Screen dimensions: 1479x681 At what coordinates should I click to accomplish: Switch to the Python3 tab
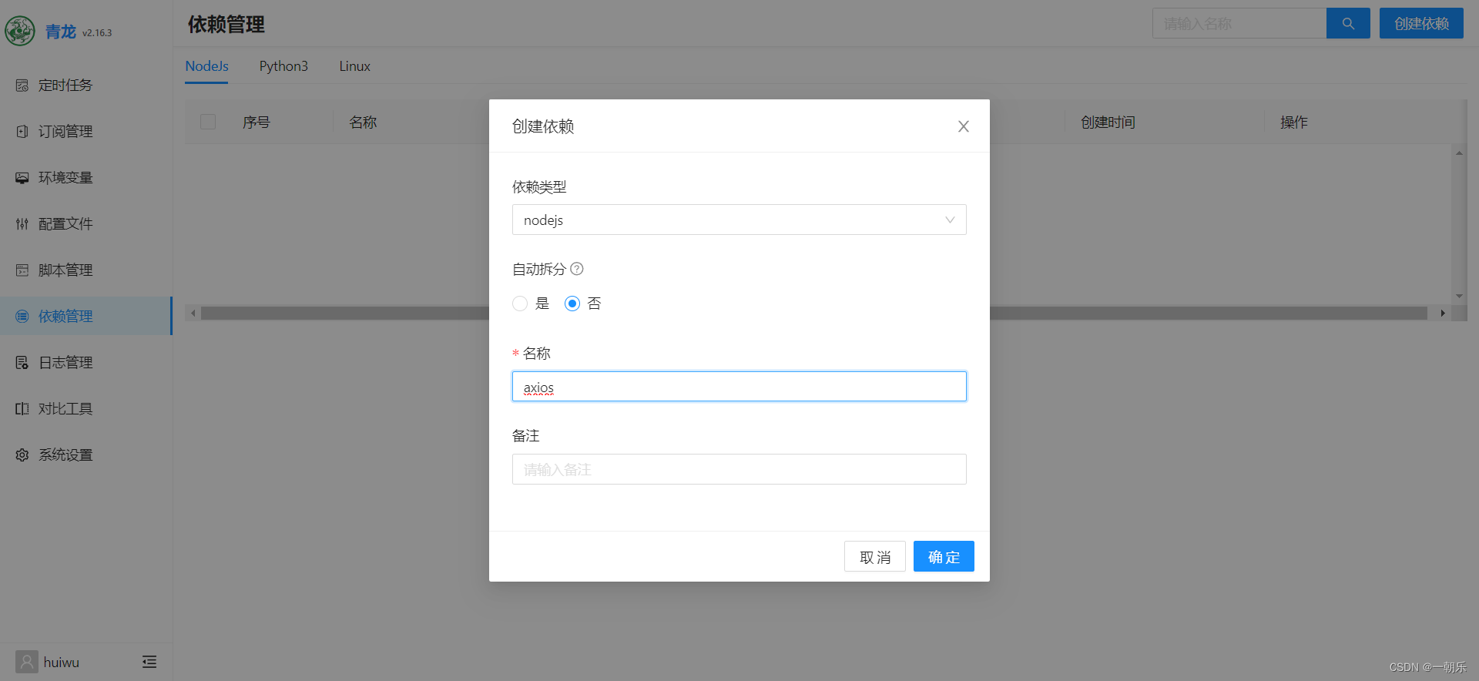click(283, 66)
